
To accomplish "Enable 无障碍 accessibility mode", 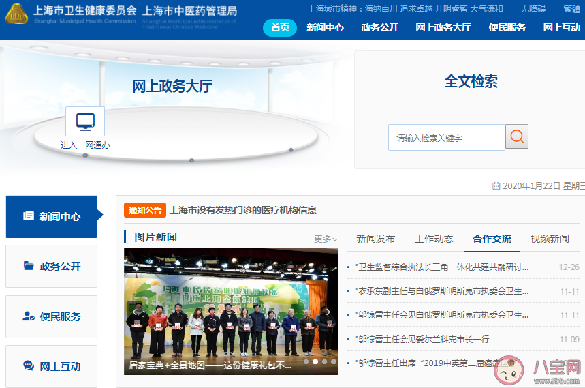I will 533,9.
